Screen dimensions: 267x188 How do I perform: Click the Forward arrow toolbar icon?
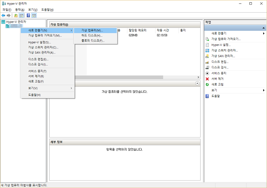[x=8, y=16]
